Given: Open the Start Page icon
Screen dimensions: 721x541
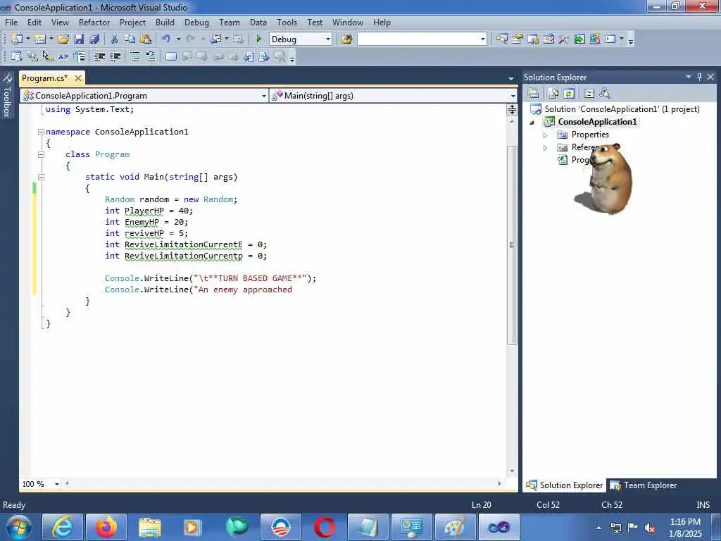Looking at the screenshot, I should tap(579, 39).
